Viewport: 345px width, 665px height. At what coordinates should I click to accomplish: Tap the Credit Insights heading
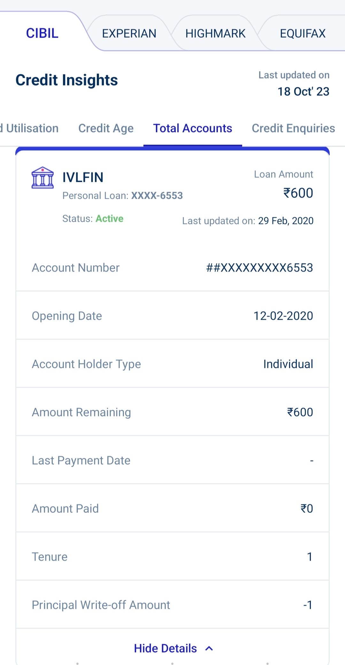67,80
